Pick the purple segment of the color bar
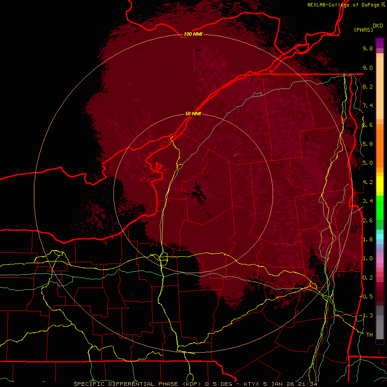387x387 pixels. [380, 43]
